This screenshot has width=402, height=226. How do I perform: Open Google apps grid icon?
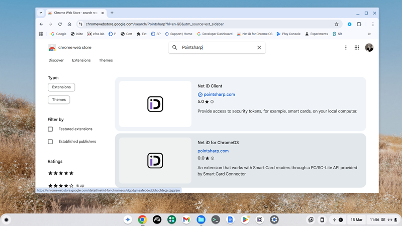coord(357,48)
